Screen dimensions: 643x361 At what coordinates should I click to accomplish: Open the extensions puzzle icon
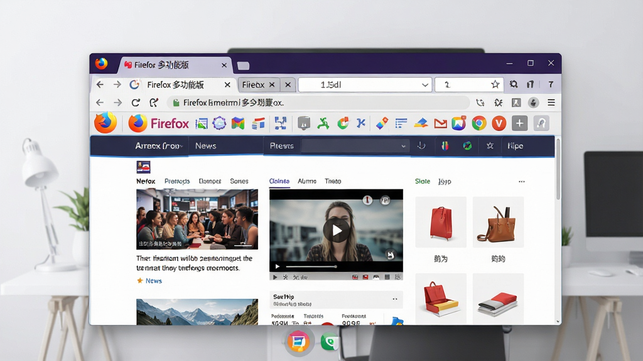pyautogui.click(x=498, y=102)
